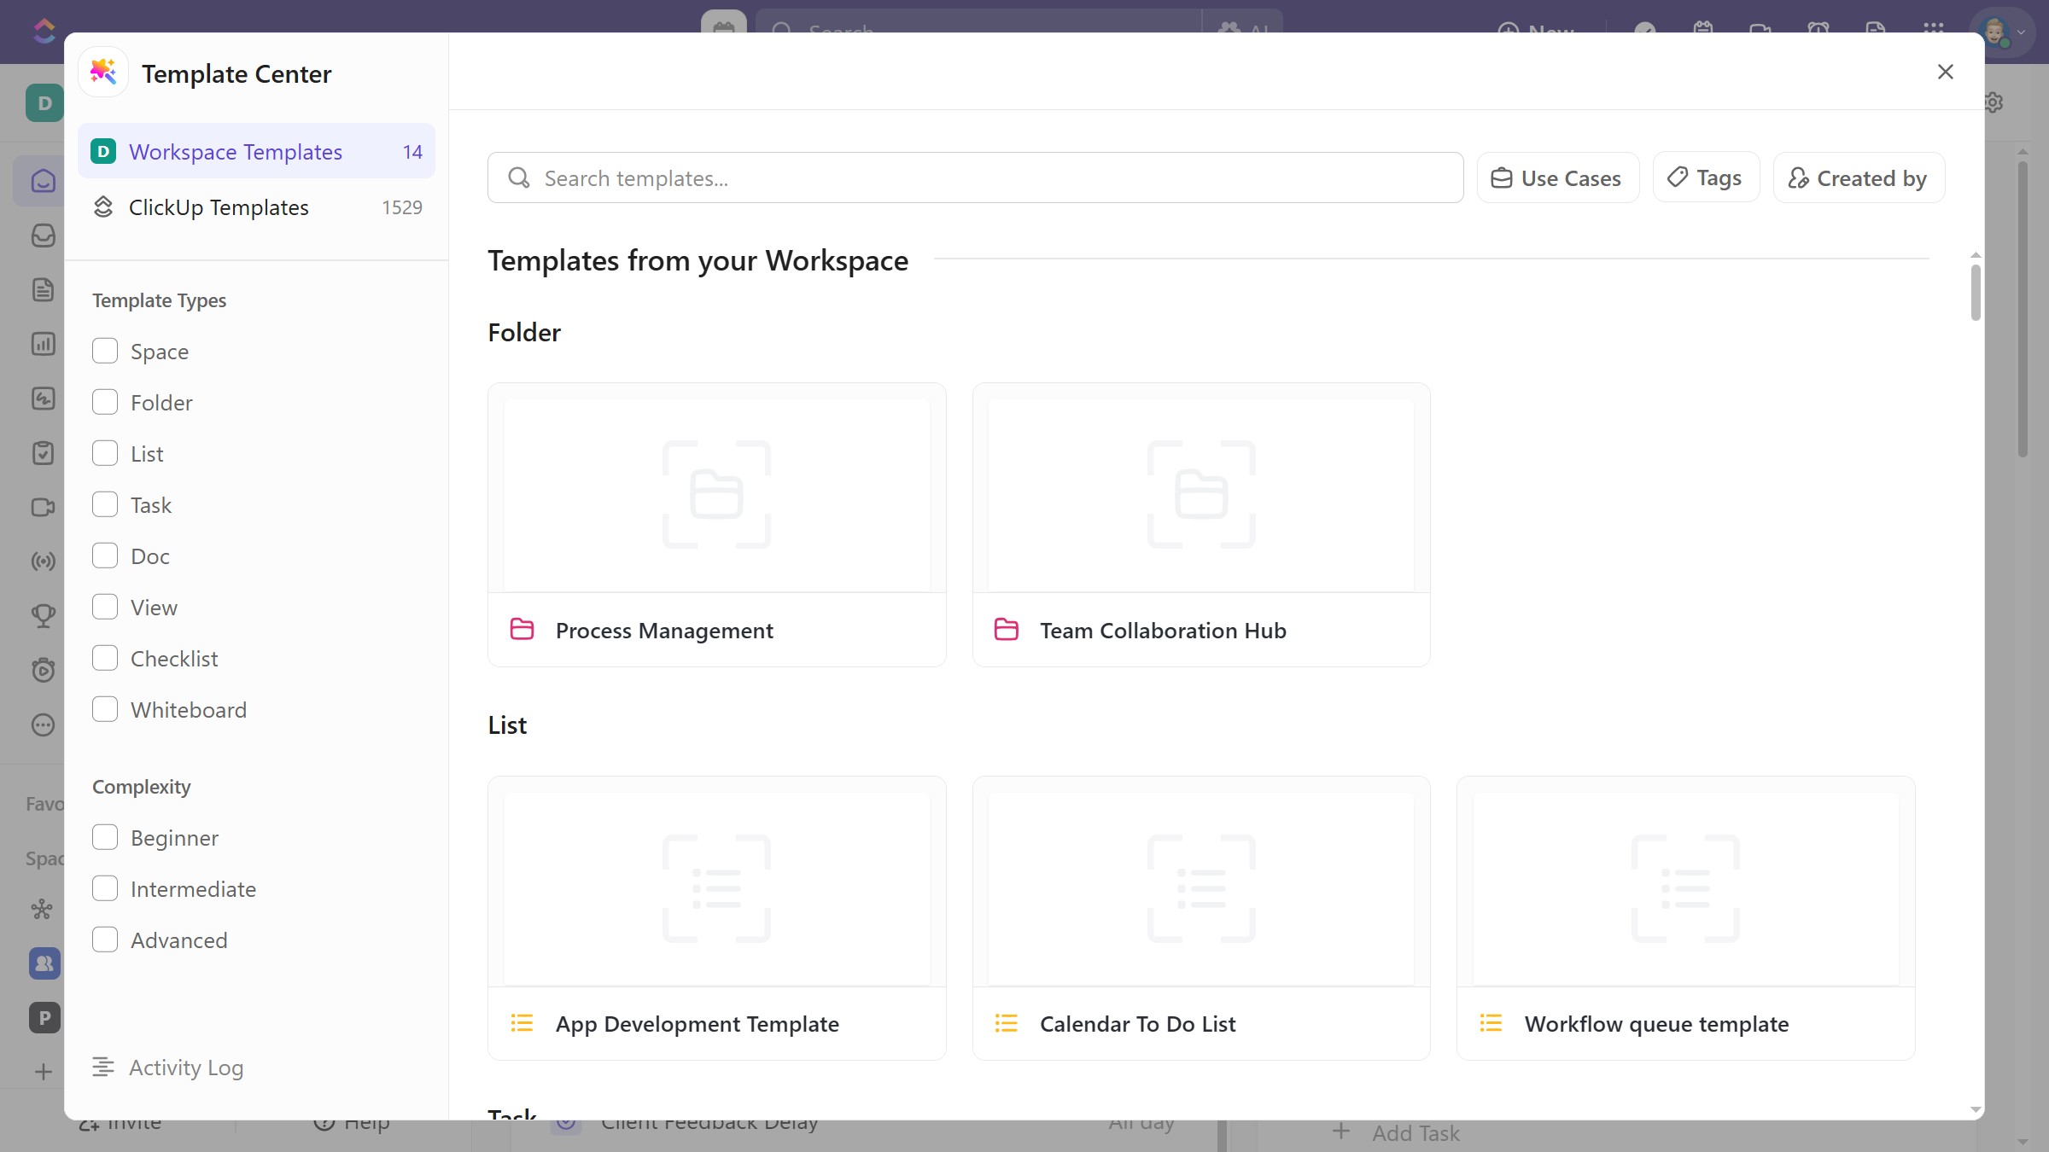Open the apps grid icon in top bar

coord(1934,31)
